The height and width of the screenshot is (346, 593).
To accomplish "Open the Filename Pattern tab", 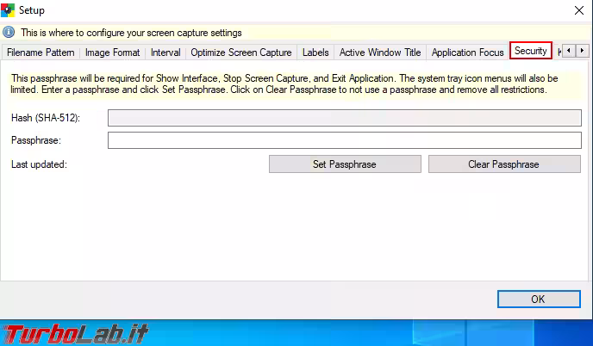I will pos(41,53).
